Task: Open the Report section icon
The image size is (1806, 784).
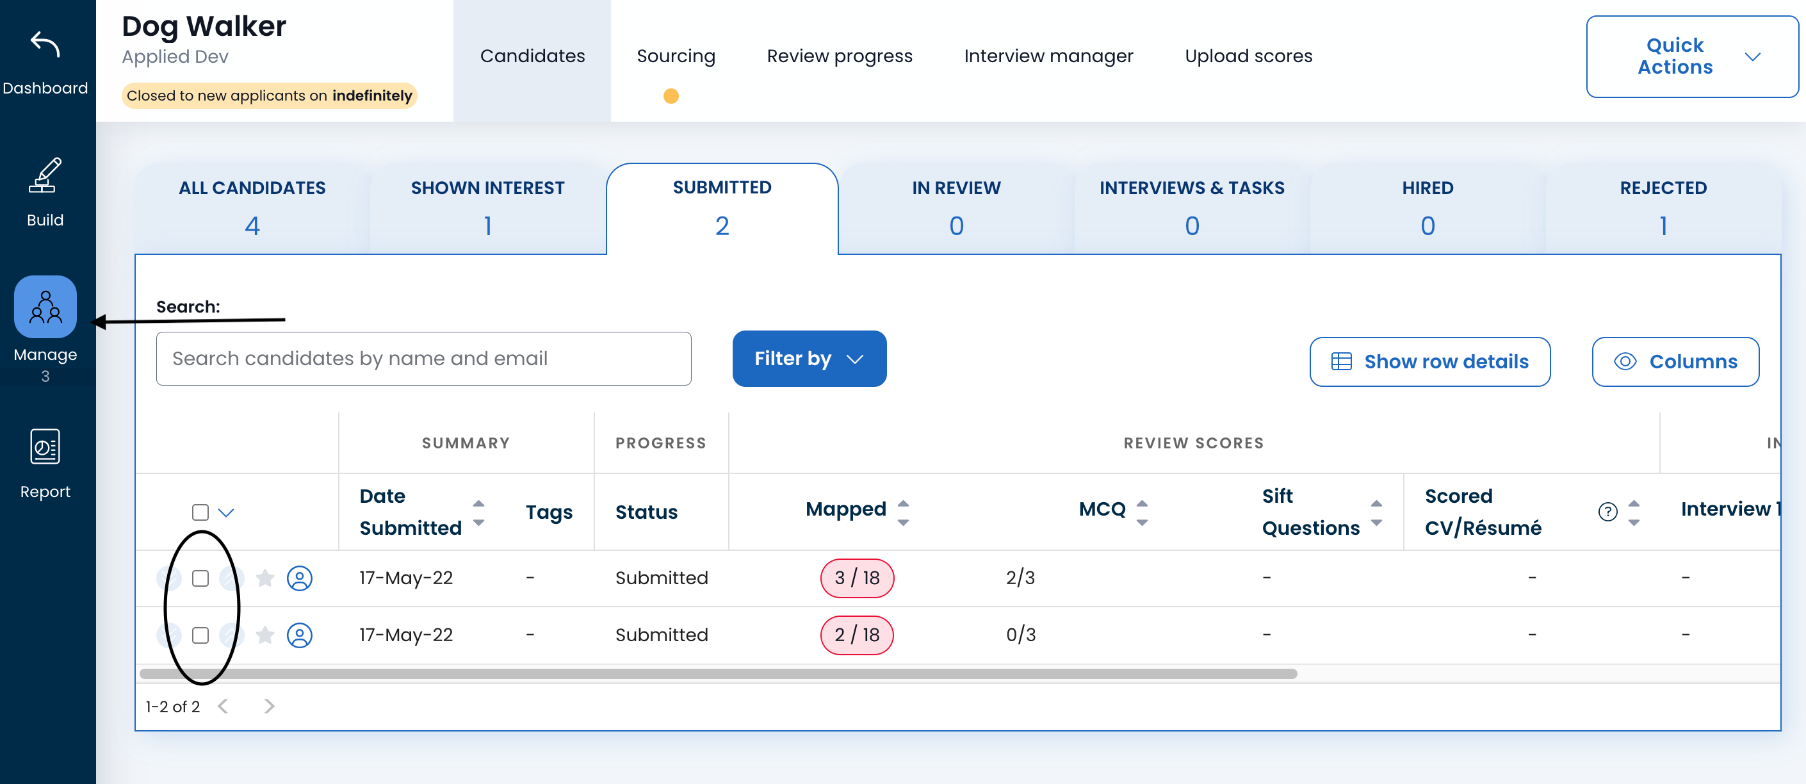Action: coord(45,446)
